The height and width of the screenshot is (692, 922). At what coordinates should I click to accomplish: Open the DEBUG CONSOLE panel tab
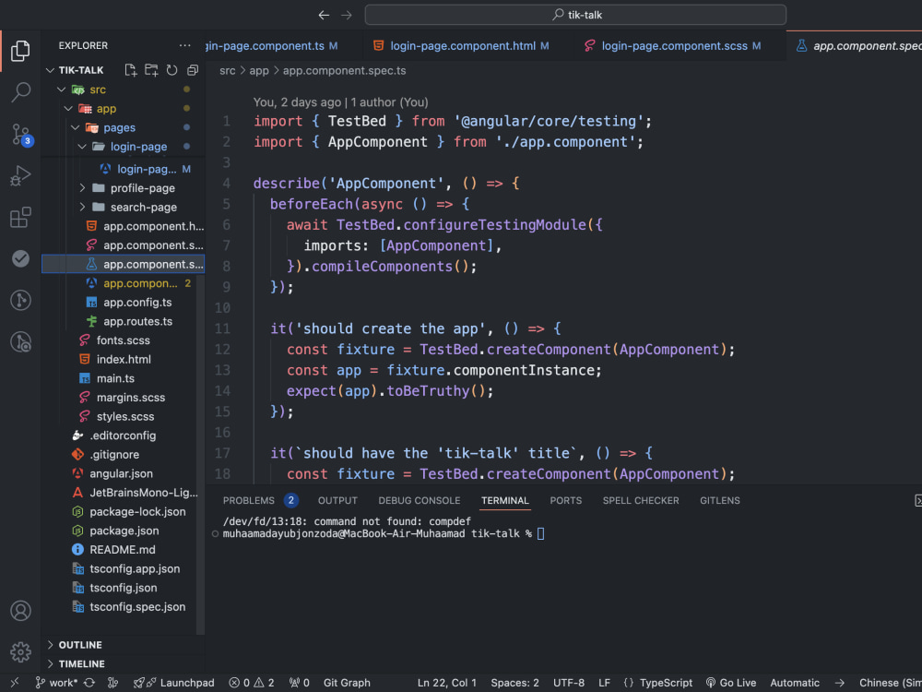pyautogui.click(x=419, y=501)
